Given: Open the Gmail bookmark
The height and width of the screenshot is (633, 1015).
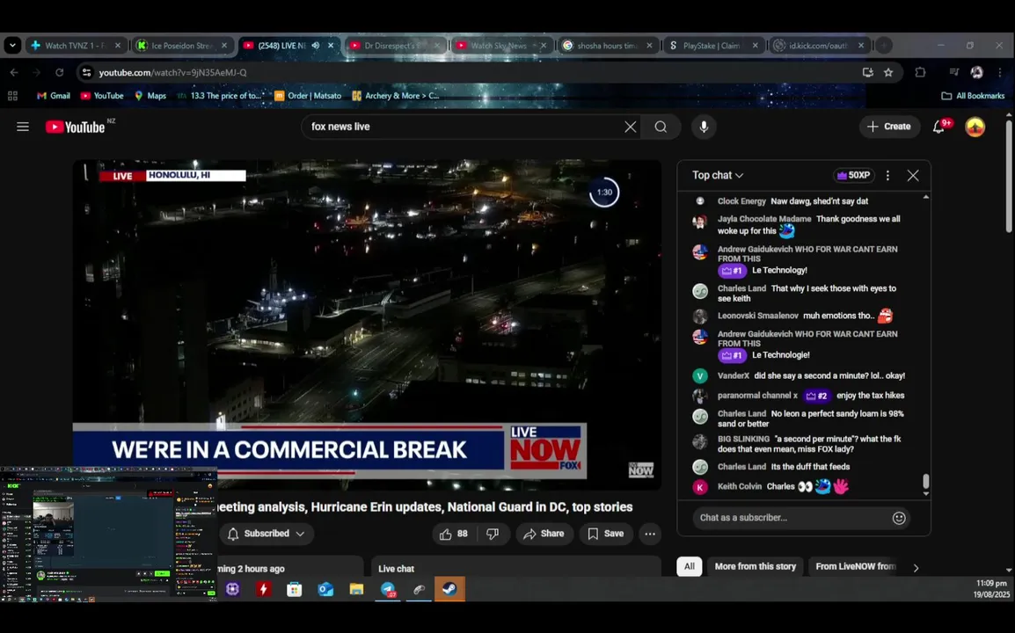Looking at the screenshot, I should 54,96.
